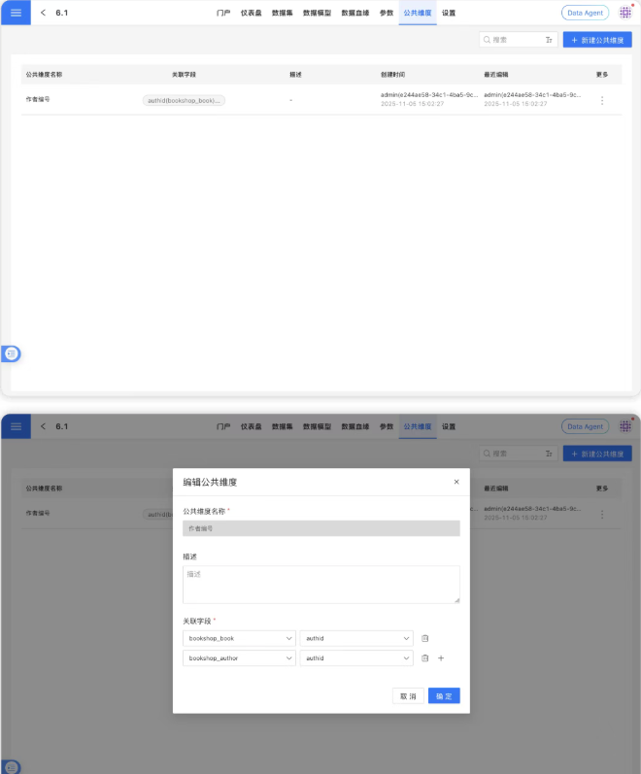641x774 pixels.
Task: Click the 作者编号 row name on the undimmed page
Action: tap(38, 99)
